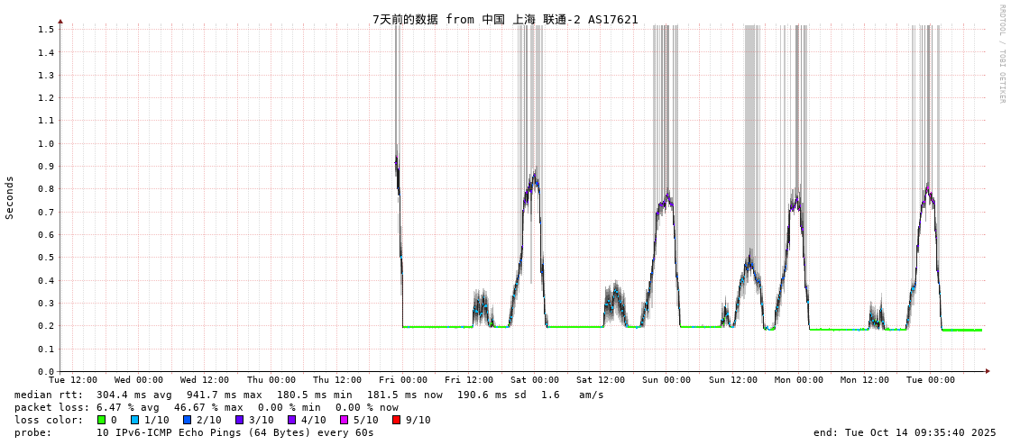This screenshot has width=1011, height=445.
Task: Click the '0.00 % now' packet loss value
Action: click(368, 407)
